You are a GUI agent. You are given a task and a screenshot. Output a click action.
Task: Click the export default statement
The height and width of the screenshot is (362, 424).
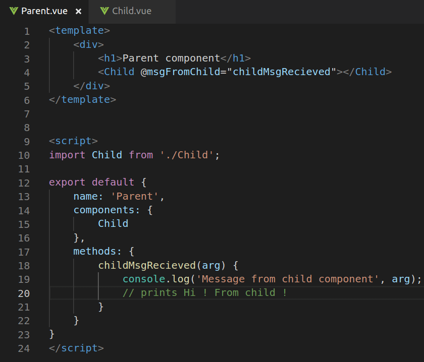pos(91,183)
